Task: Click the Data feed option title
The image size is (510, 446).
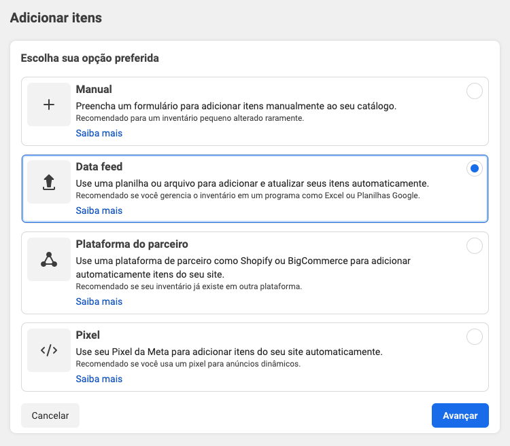Action: coord(99,167)
